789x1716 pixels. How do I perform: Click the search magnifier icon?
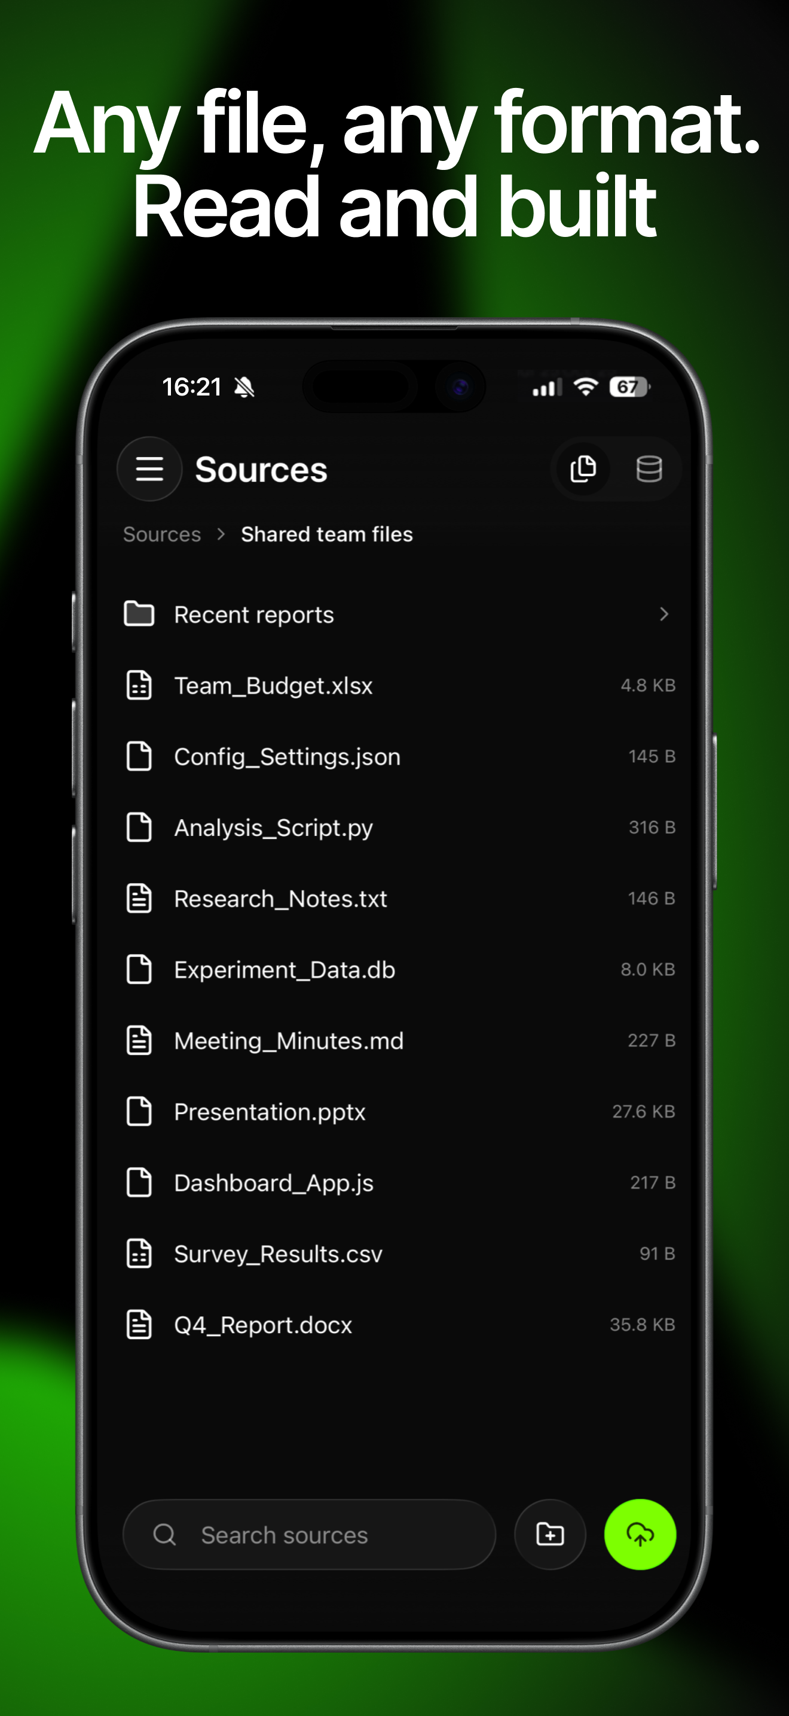point(164,1535)
